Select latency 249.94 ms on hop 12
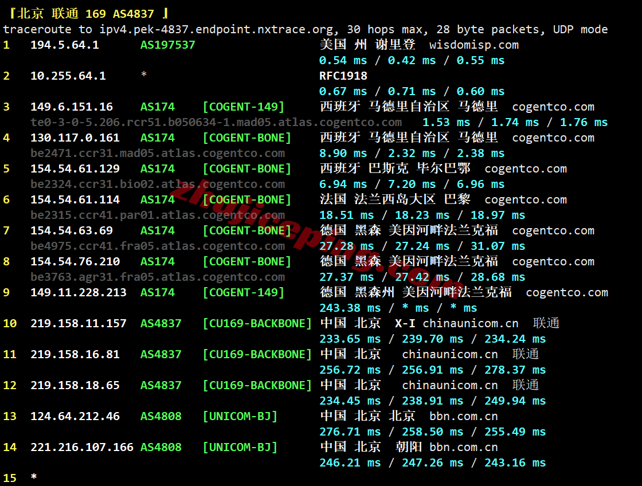The height and width of the screenshot is (486, 642). [515, 401]
